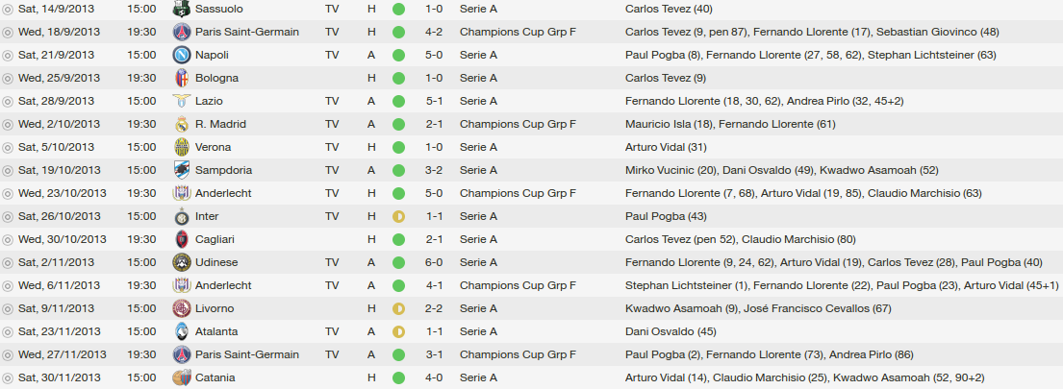1063x389 pixels.
Task: Click the Napoli club crest
Action: pos(181,55)
